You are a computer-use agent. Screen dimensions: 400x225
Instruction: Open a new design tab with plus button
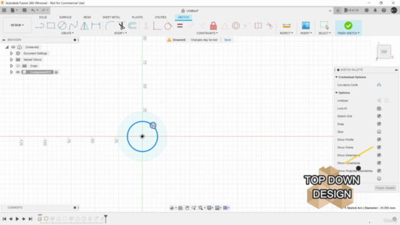pos(337,11)
